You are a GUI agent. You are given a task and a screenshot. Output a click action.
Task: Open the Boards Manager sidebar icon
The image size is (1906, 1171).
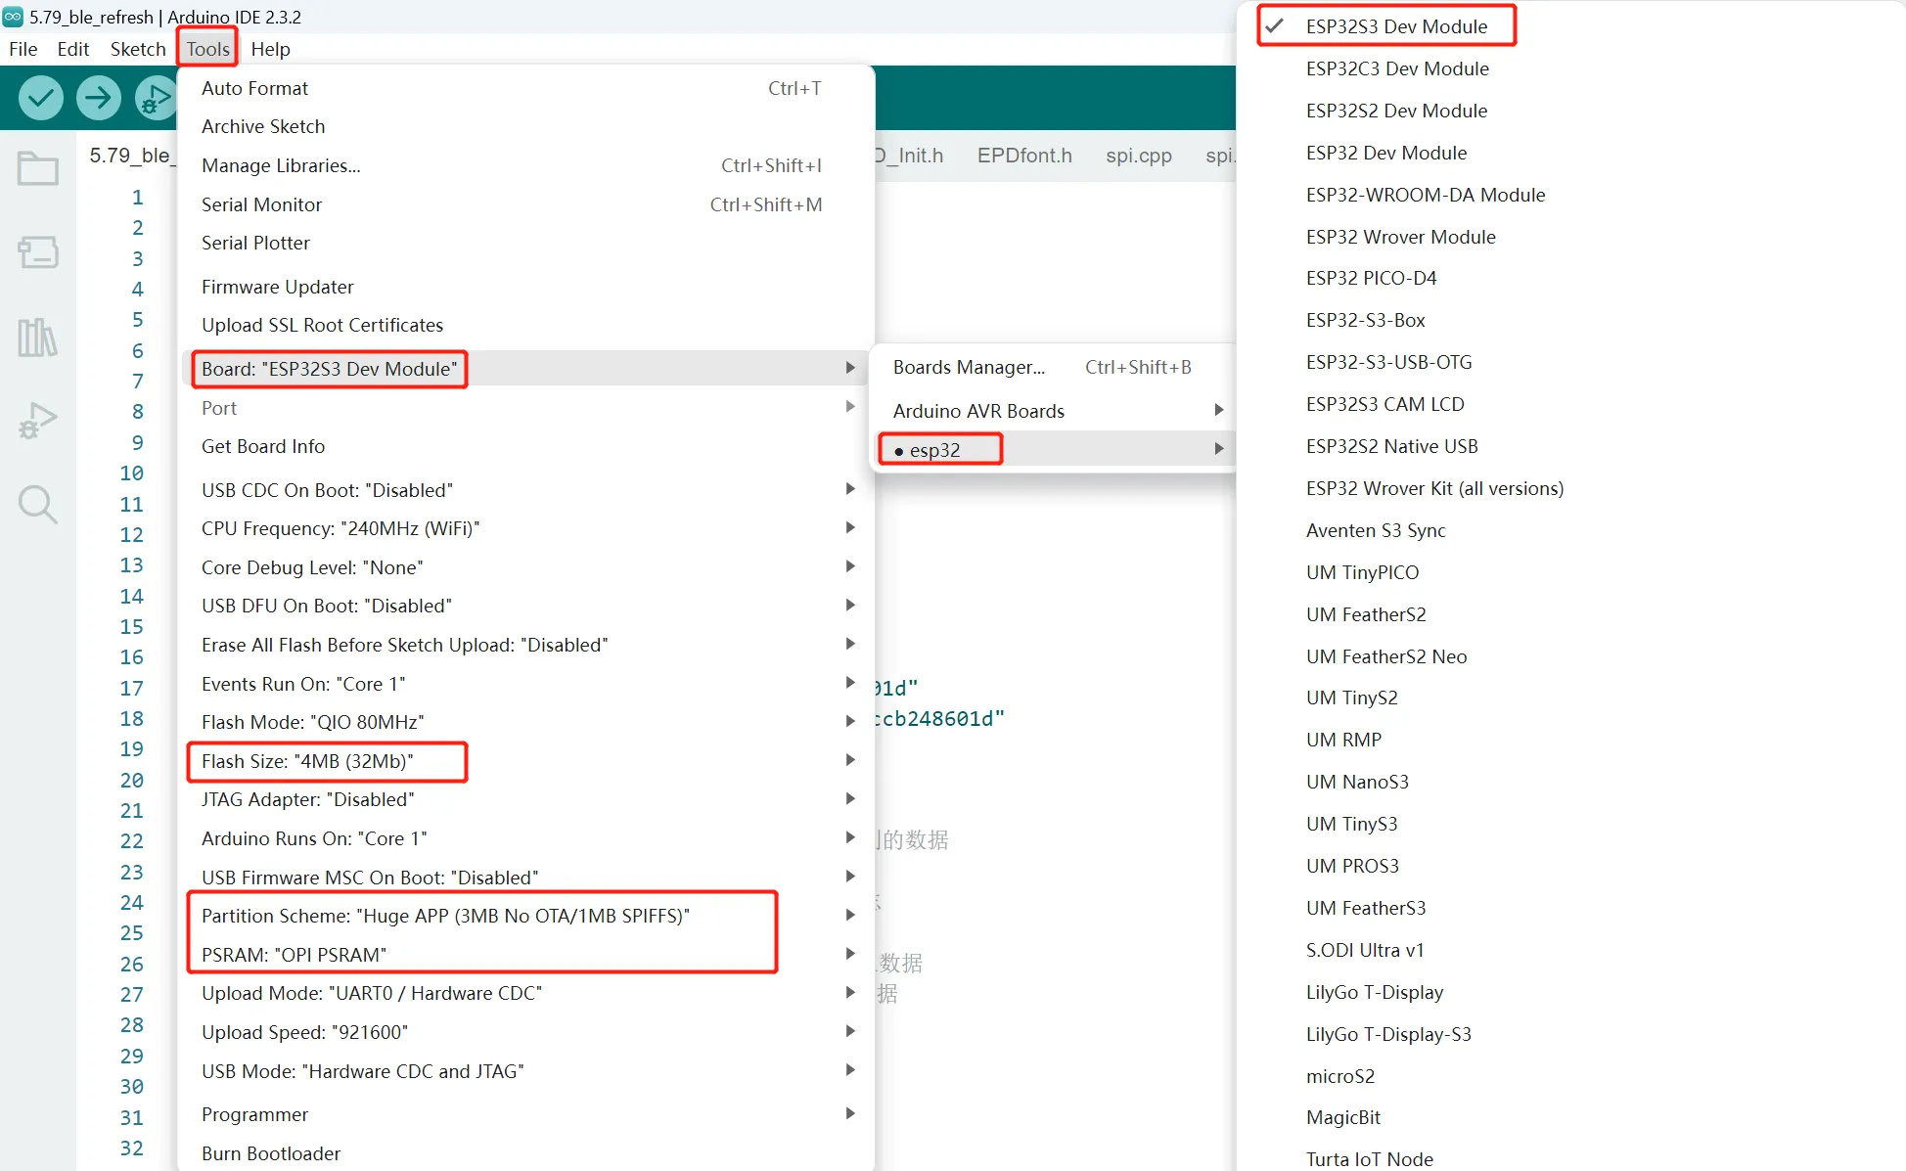coord(38,252)
